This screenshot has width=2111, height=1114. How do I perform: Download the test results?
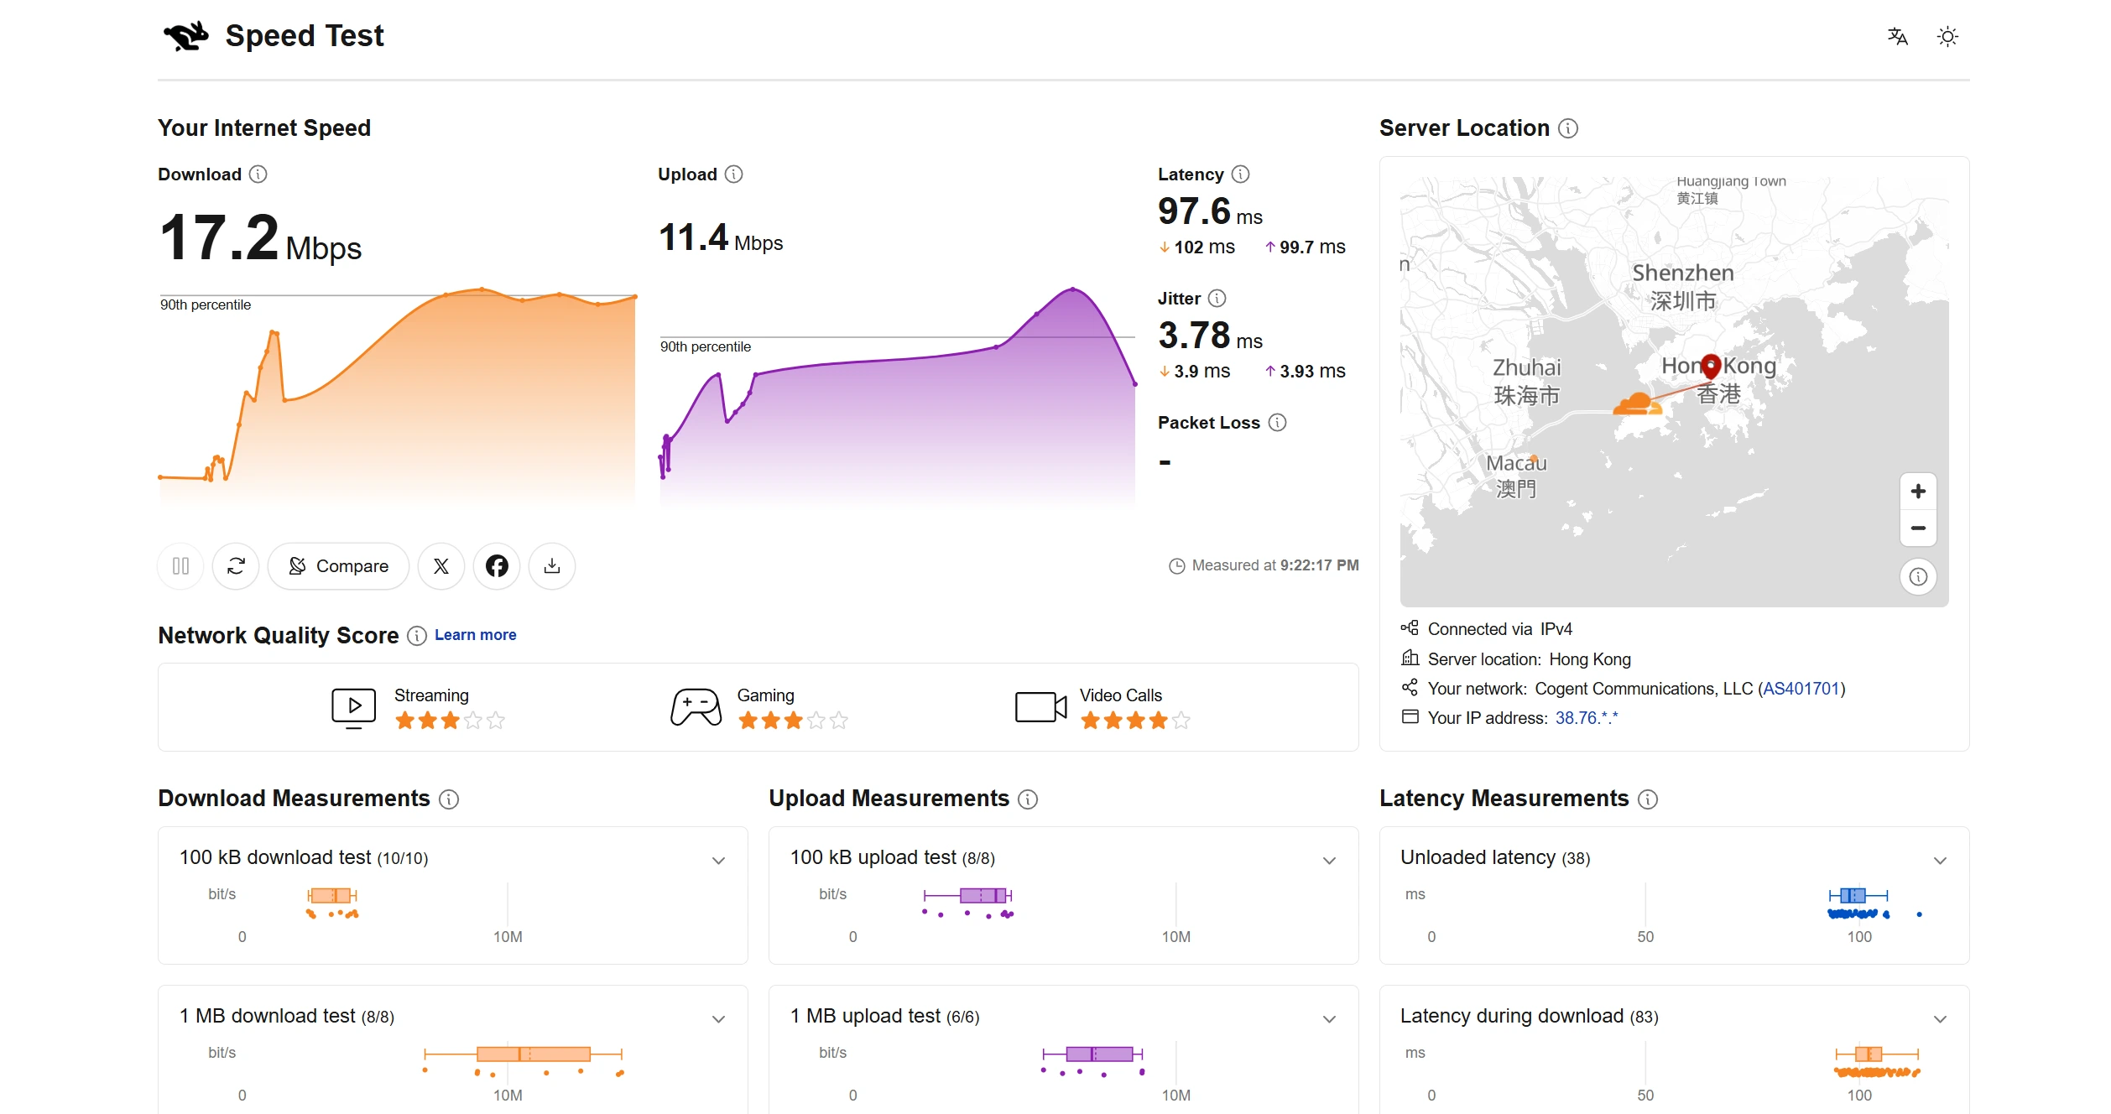click(x=552, y=566)
